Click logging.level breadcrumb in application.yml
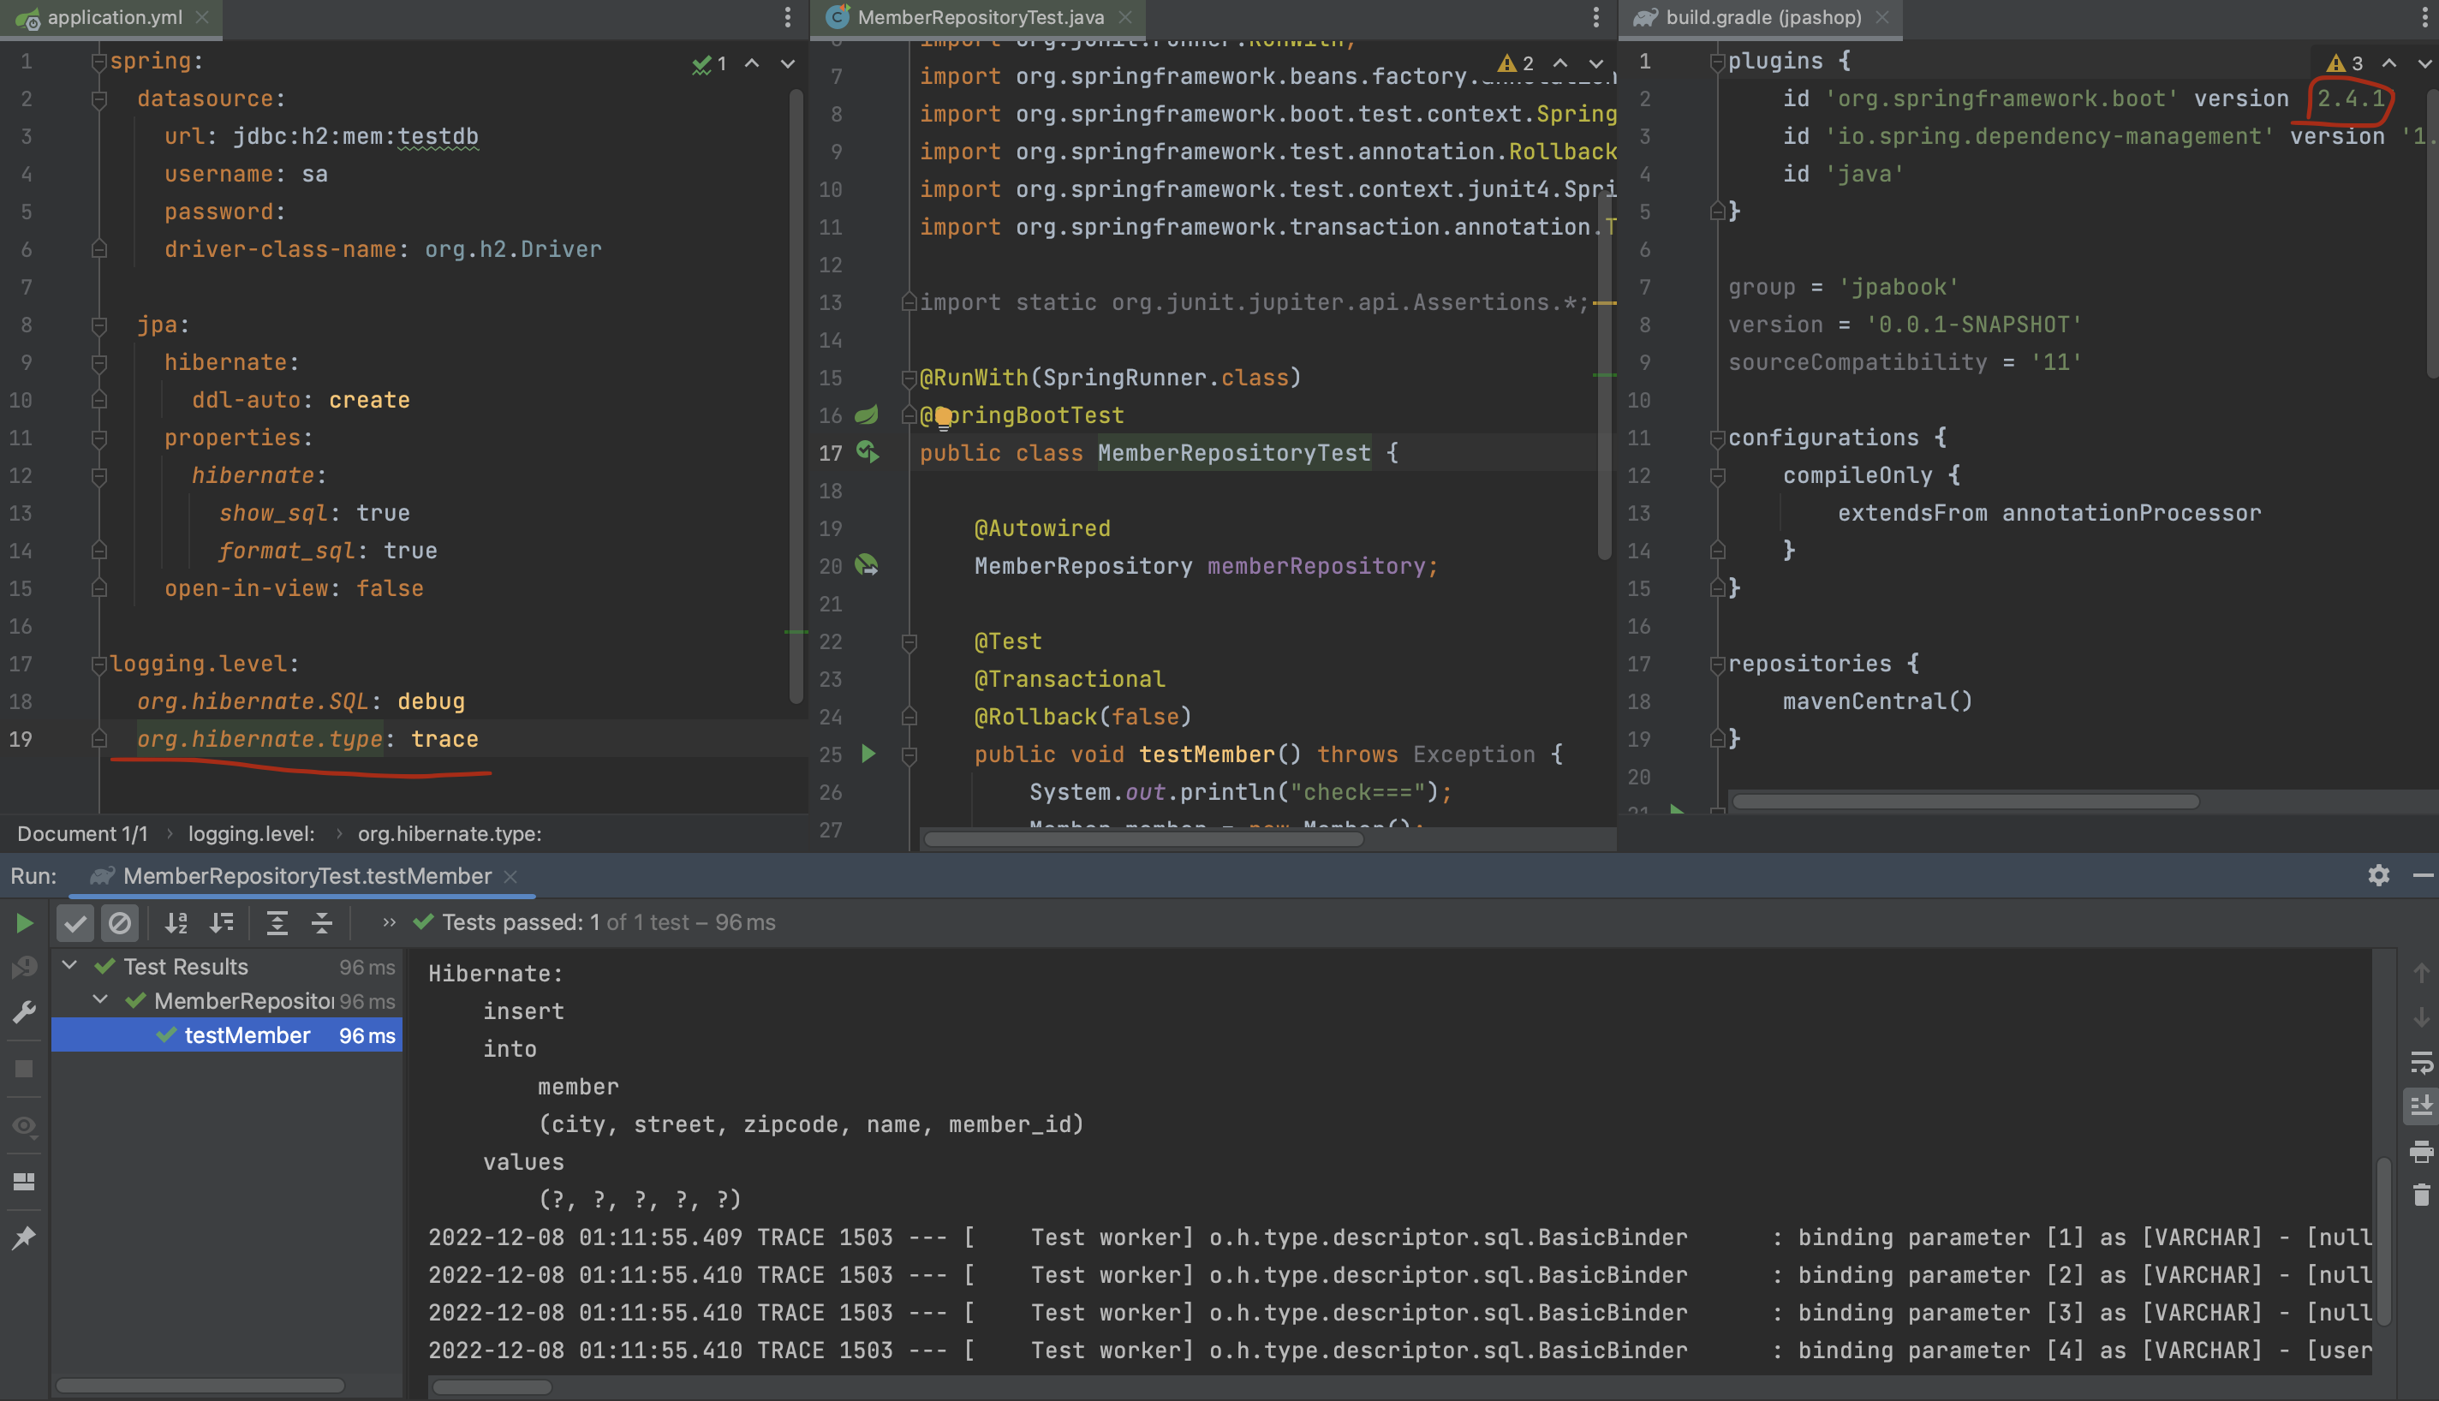The image size is (2439, 1401). coord(251,833)
